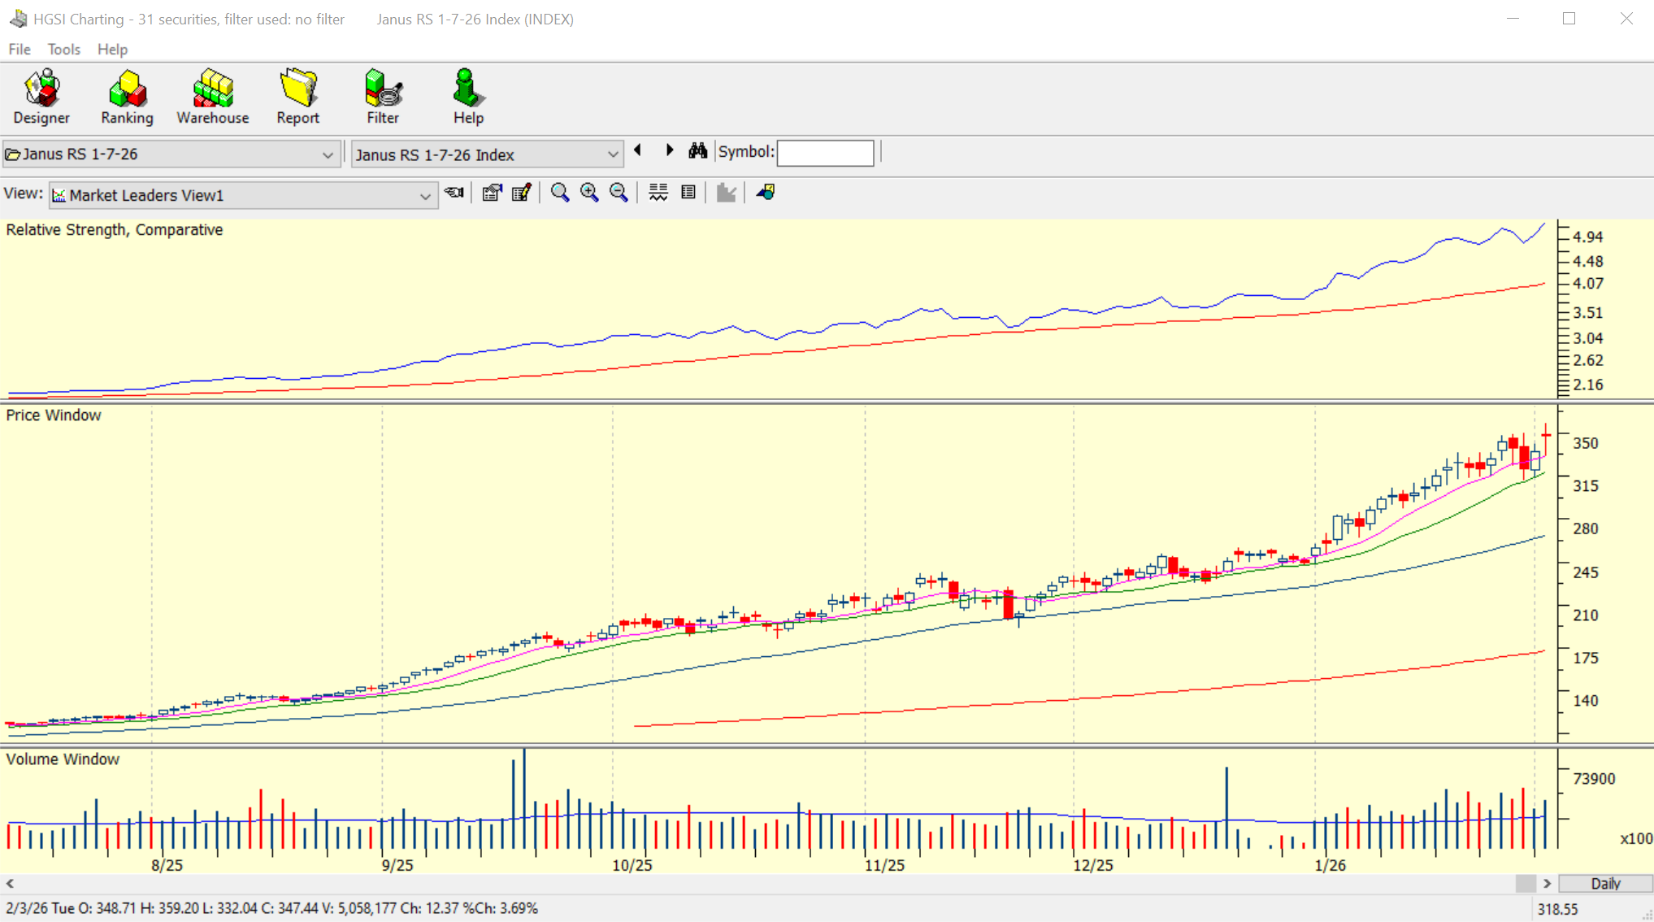Open the Designer tool

point(41,97)
